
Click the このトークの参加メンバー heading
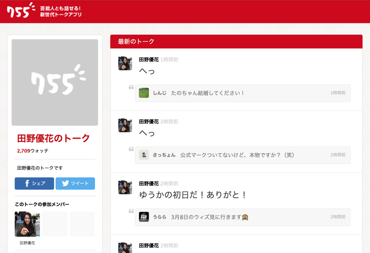click(x=42, y=205)
